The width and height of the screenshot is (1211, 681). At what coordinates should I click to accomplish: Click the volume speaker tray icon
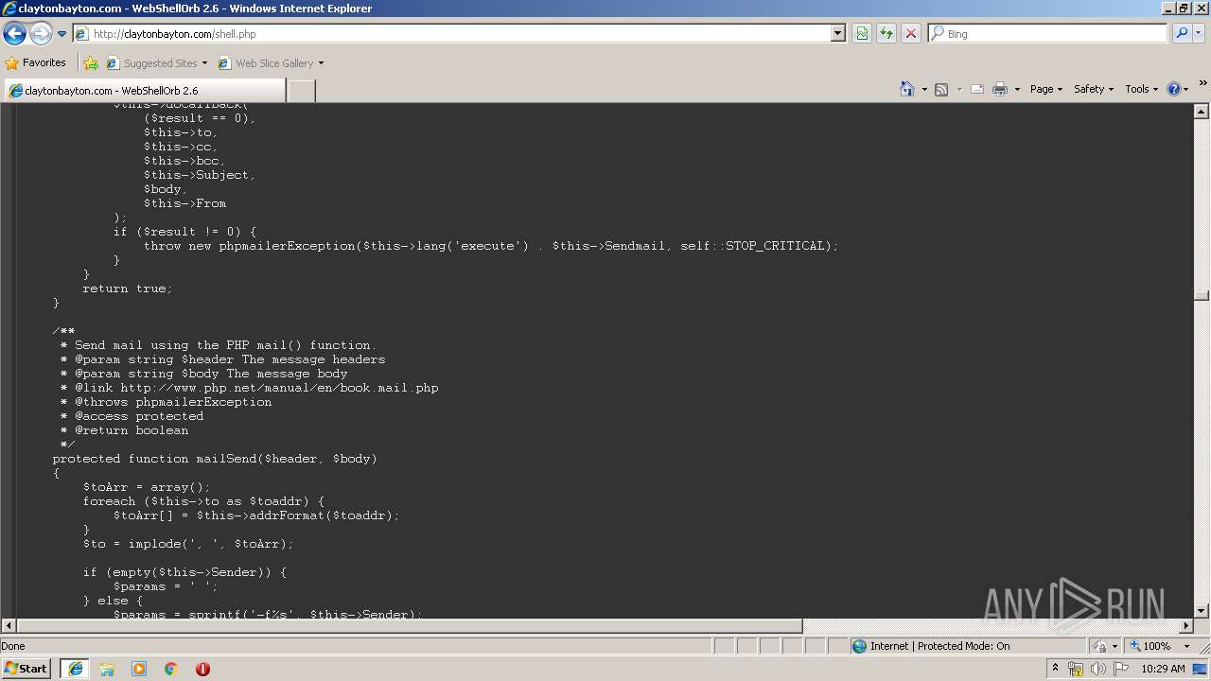(x=1097, y=669)
